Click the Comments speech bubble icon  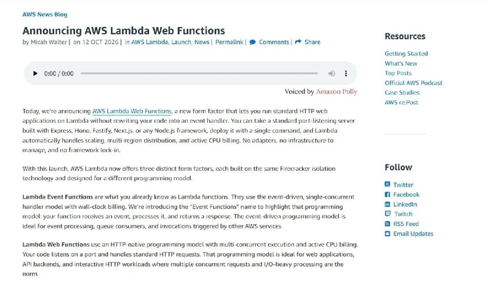[253, 42]
